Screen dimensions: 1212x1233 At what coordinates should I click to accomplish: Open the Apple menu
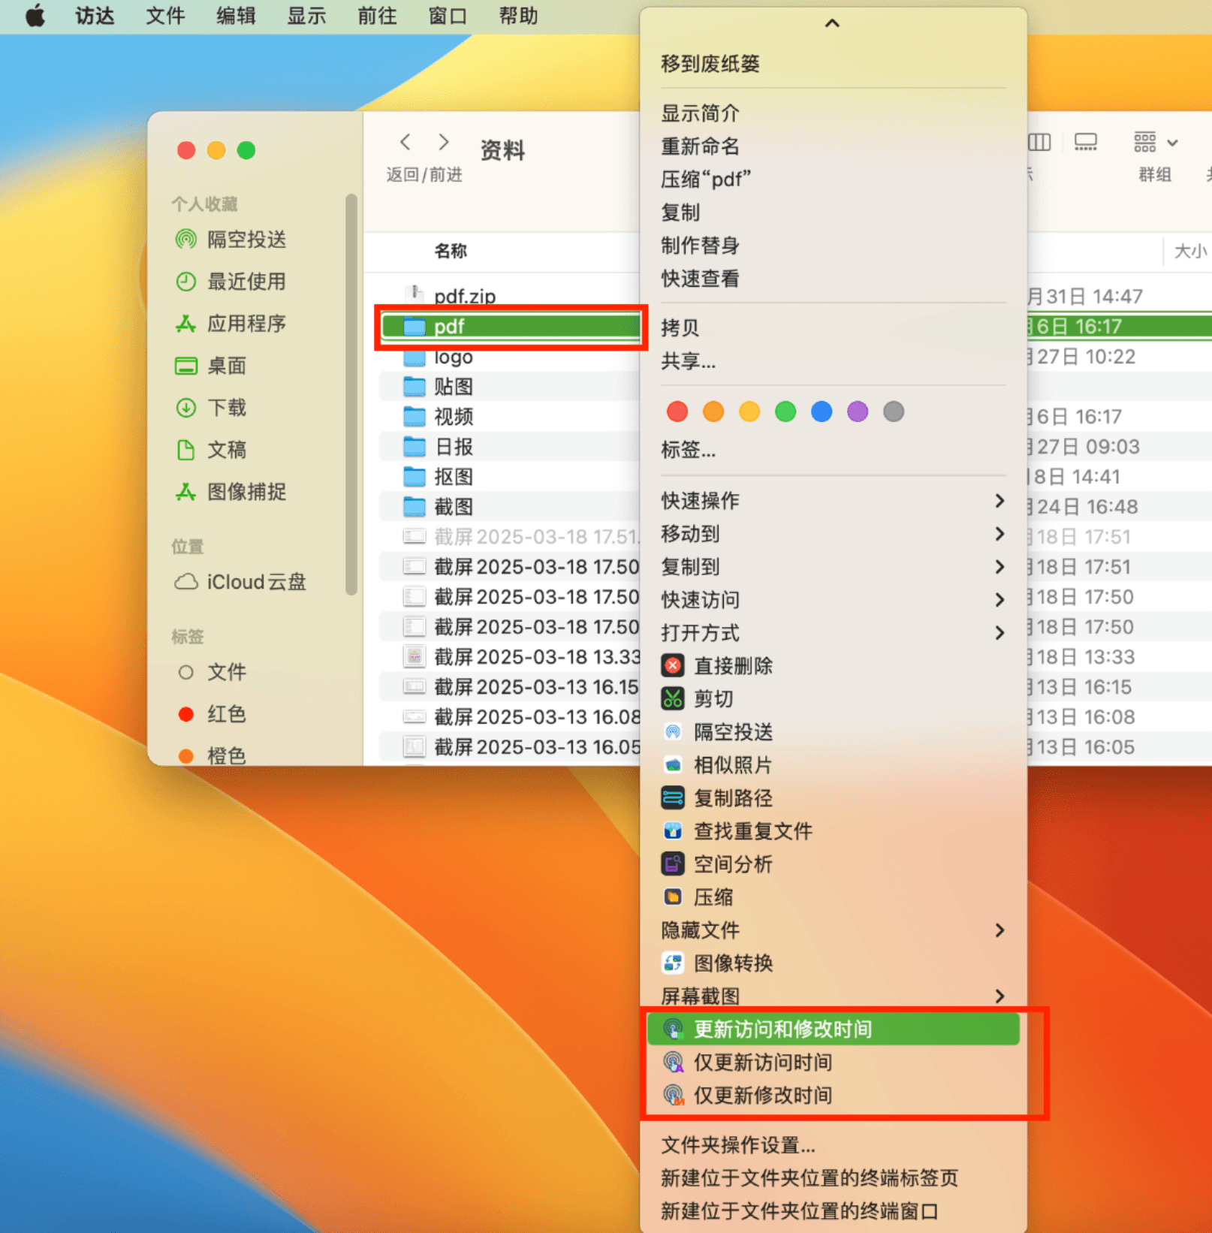pos(35,16)
